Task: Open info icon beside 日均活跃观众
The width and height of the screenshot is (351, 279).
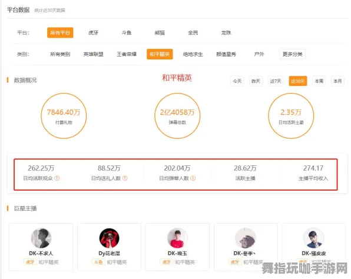Action: 57,178
